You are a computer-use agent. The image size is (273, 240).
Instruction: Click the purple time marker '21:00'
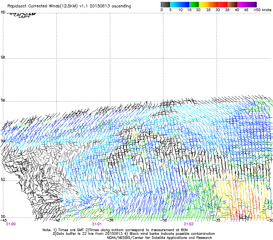(x=11, y=224)
